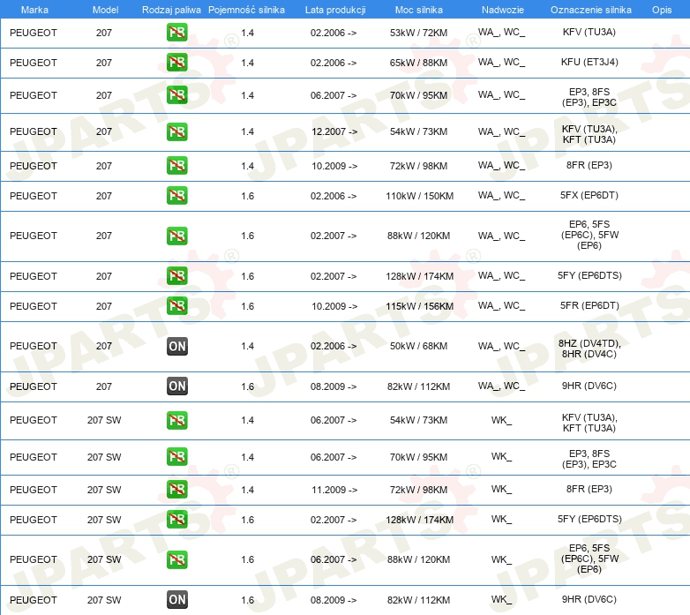Viewport: 690px width, 615px height.
Task: Click the ON fuel icon for the 207 9HR (DV6C) row
Action: 176,386
